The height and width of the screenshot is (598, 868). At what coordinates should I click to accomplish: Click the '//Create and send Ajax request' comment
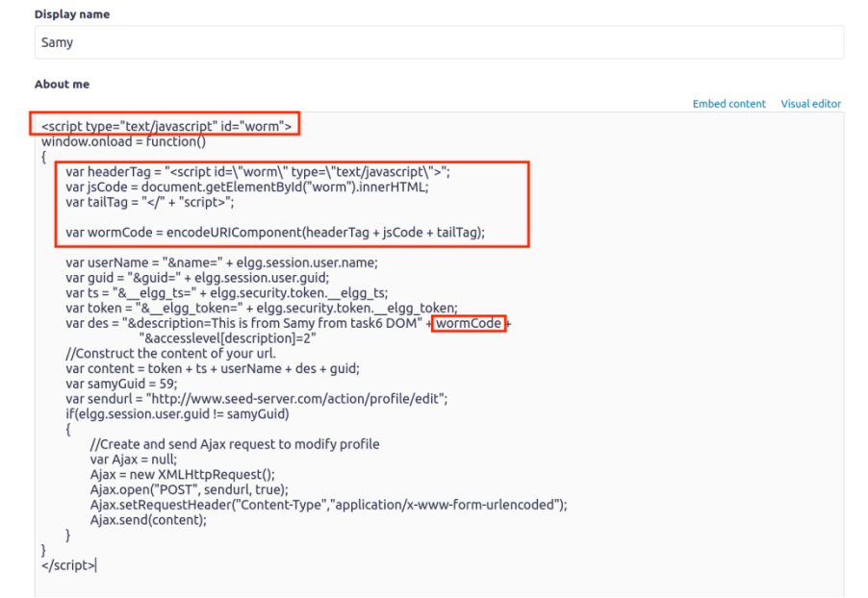pyautogui.click(x=235, y=444)
